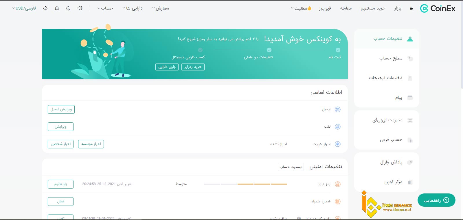Open the معامله trade menu item
The width and height of the screenshot is (463, 220).
(x=346, y=8)
